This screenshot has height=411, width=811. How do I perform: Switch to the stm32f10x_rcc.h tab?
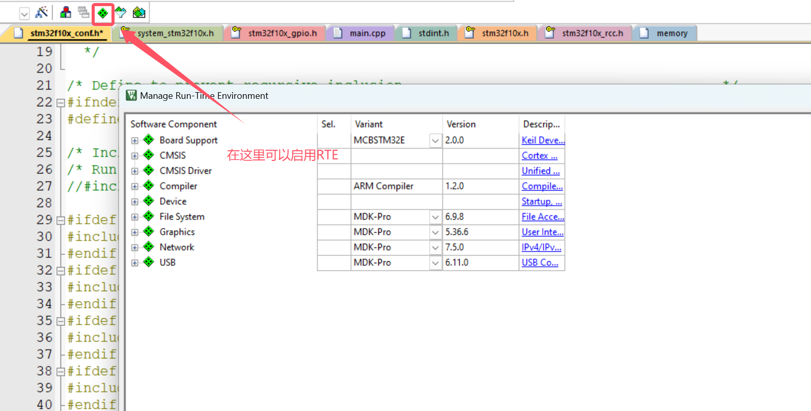click(x=585, y=33)
